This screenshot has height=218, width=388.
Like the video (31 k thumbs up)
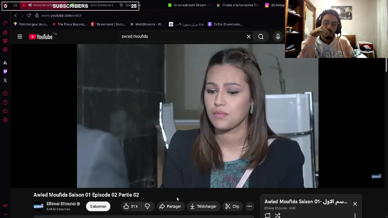131,206
